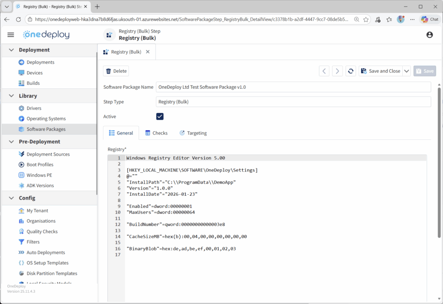The image size is (443, 304).
Task: Click the Save button
Action: coord(425,71)
